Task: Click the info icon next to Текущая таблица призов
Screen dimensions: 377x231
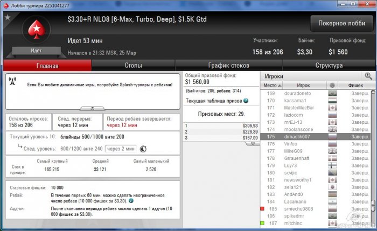Action: coord(246,101)
